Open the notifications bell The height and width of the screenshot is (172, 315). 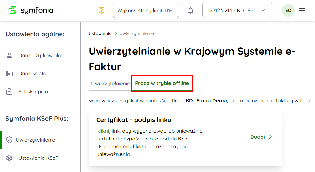point(191,10)
